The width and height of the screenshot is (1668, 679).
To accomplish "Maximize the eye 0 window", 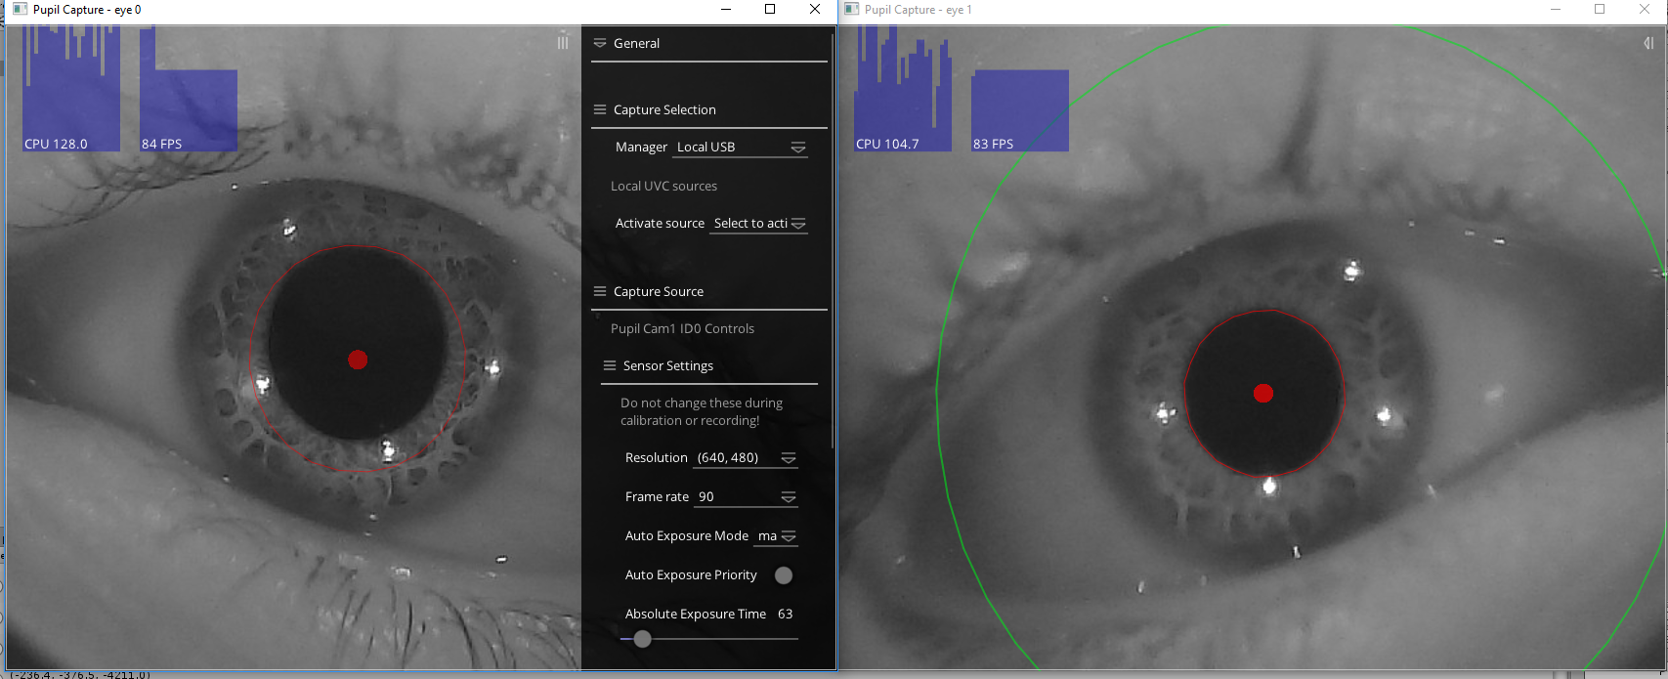I will [770, 10].
